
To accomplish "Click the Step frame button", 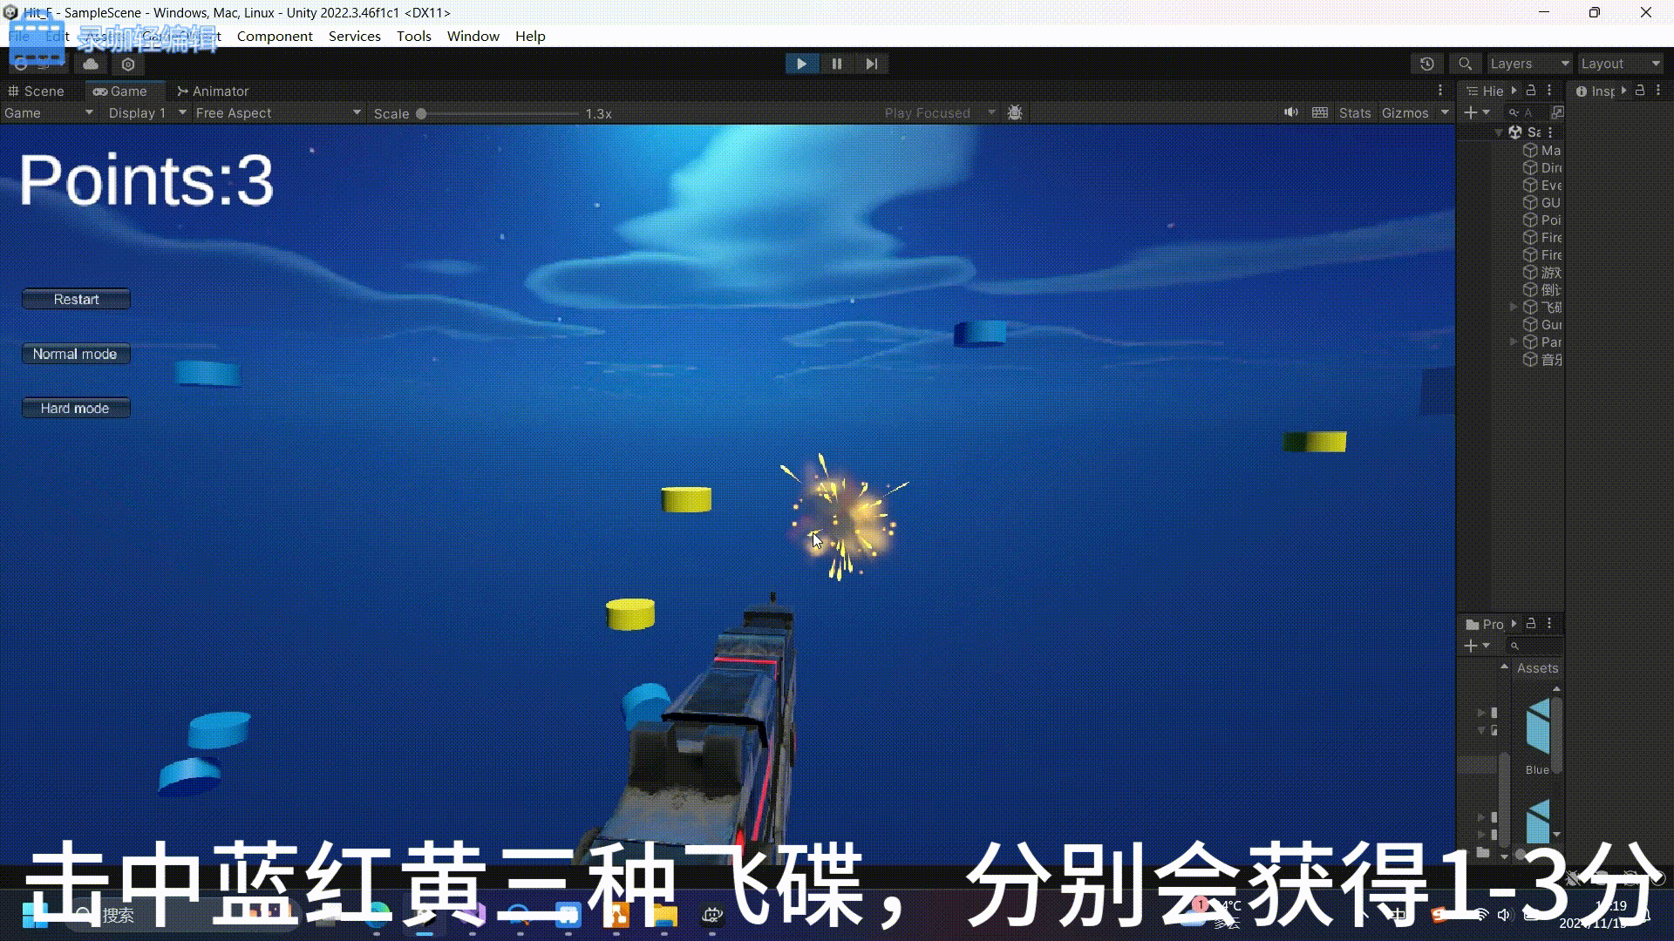I will coord(871,64).
